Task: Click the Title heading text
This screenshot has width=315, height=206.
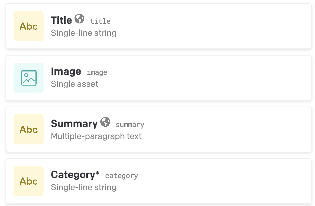Action: (61, 20)
